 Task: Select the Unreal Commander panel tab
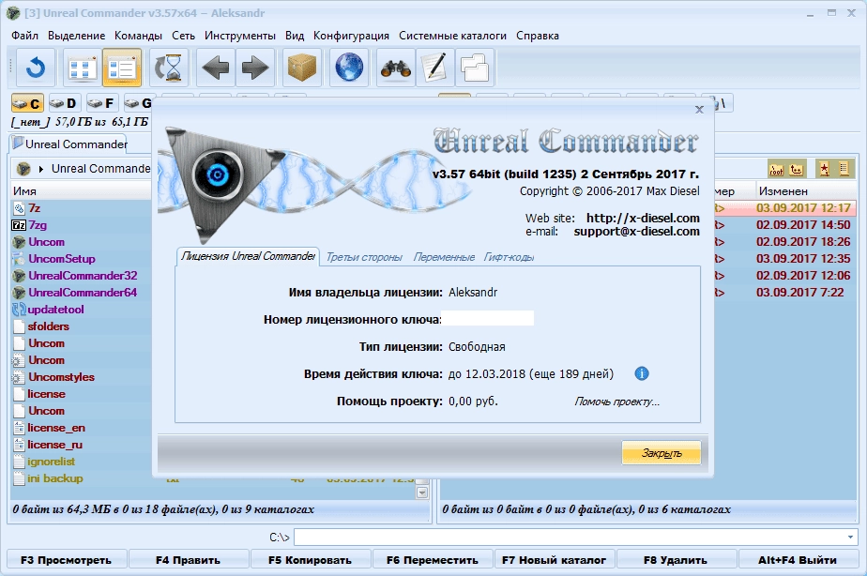[x=70, y=144]
